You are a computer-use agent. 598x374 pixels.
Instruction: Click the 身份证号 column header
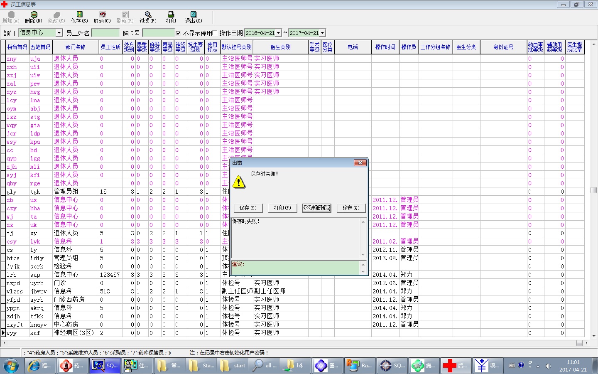tap(503, 47)
